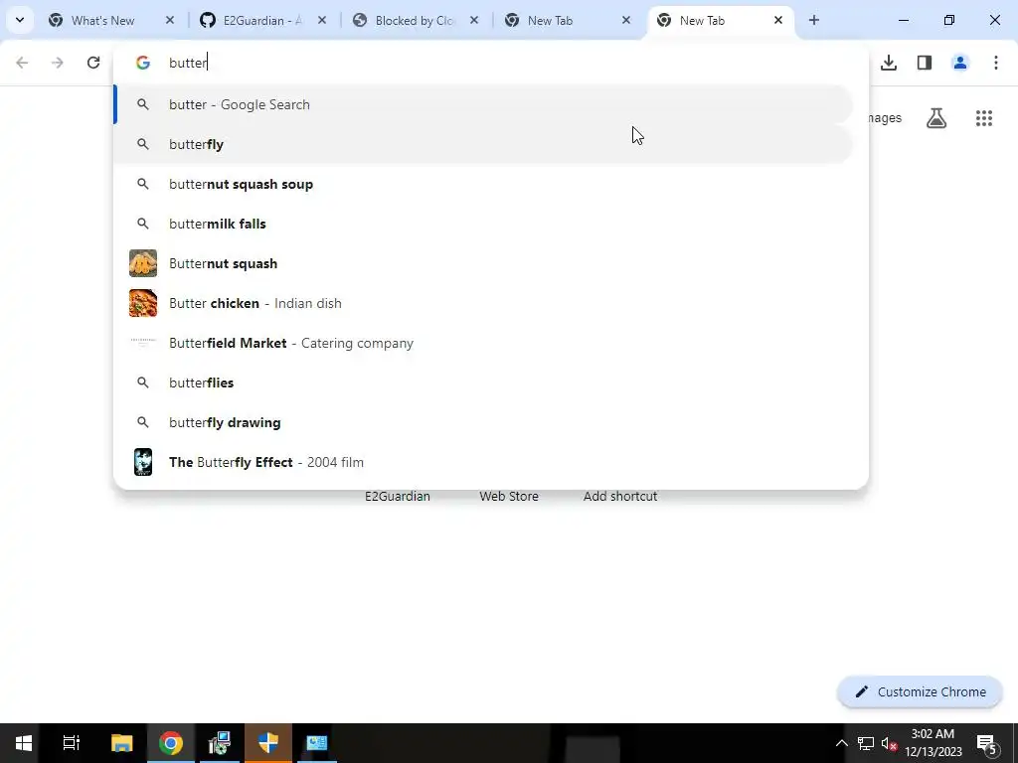The width and height of the screenshot is (1018, 763).
Task: Click the Google G icon in address bar
Action: [x=143, y=63]
